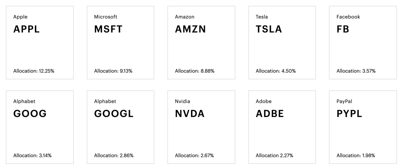Click the Amazon allocation 8.88% text
This screenshot has width=401, height=168.
click(195, 71)
